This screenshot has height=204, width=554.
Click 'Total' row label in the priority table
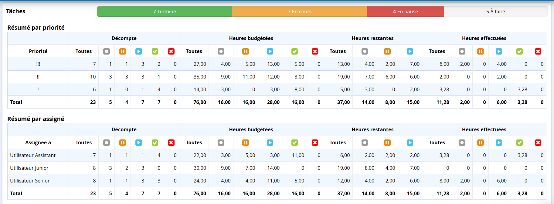[16, 102]
